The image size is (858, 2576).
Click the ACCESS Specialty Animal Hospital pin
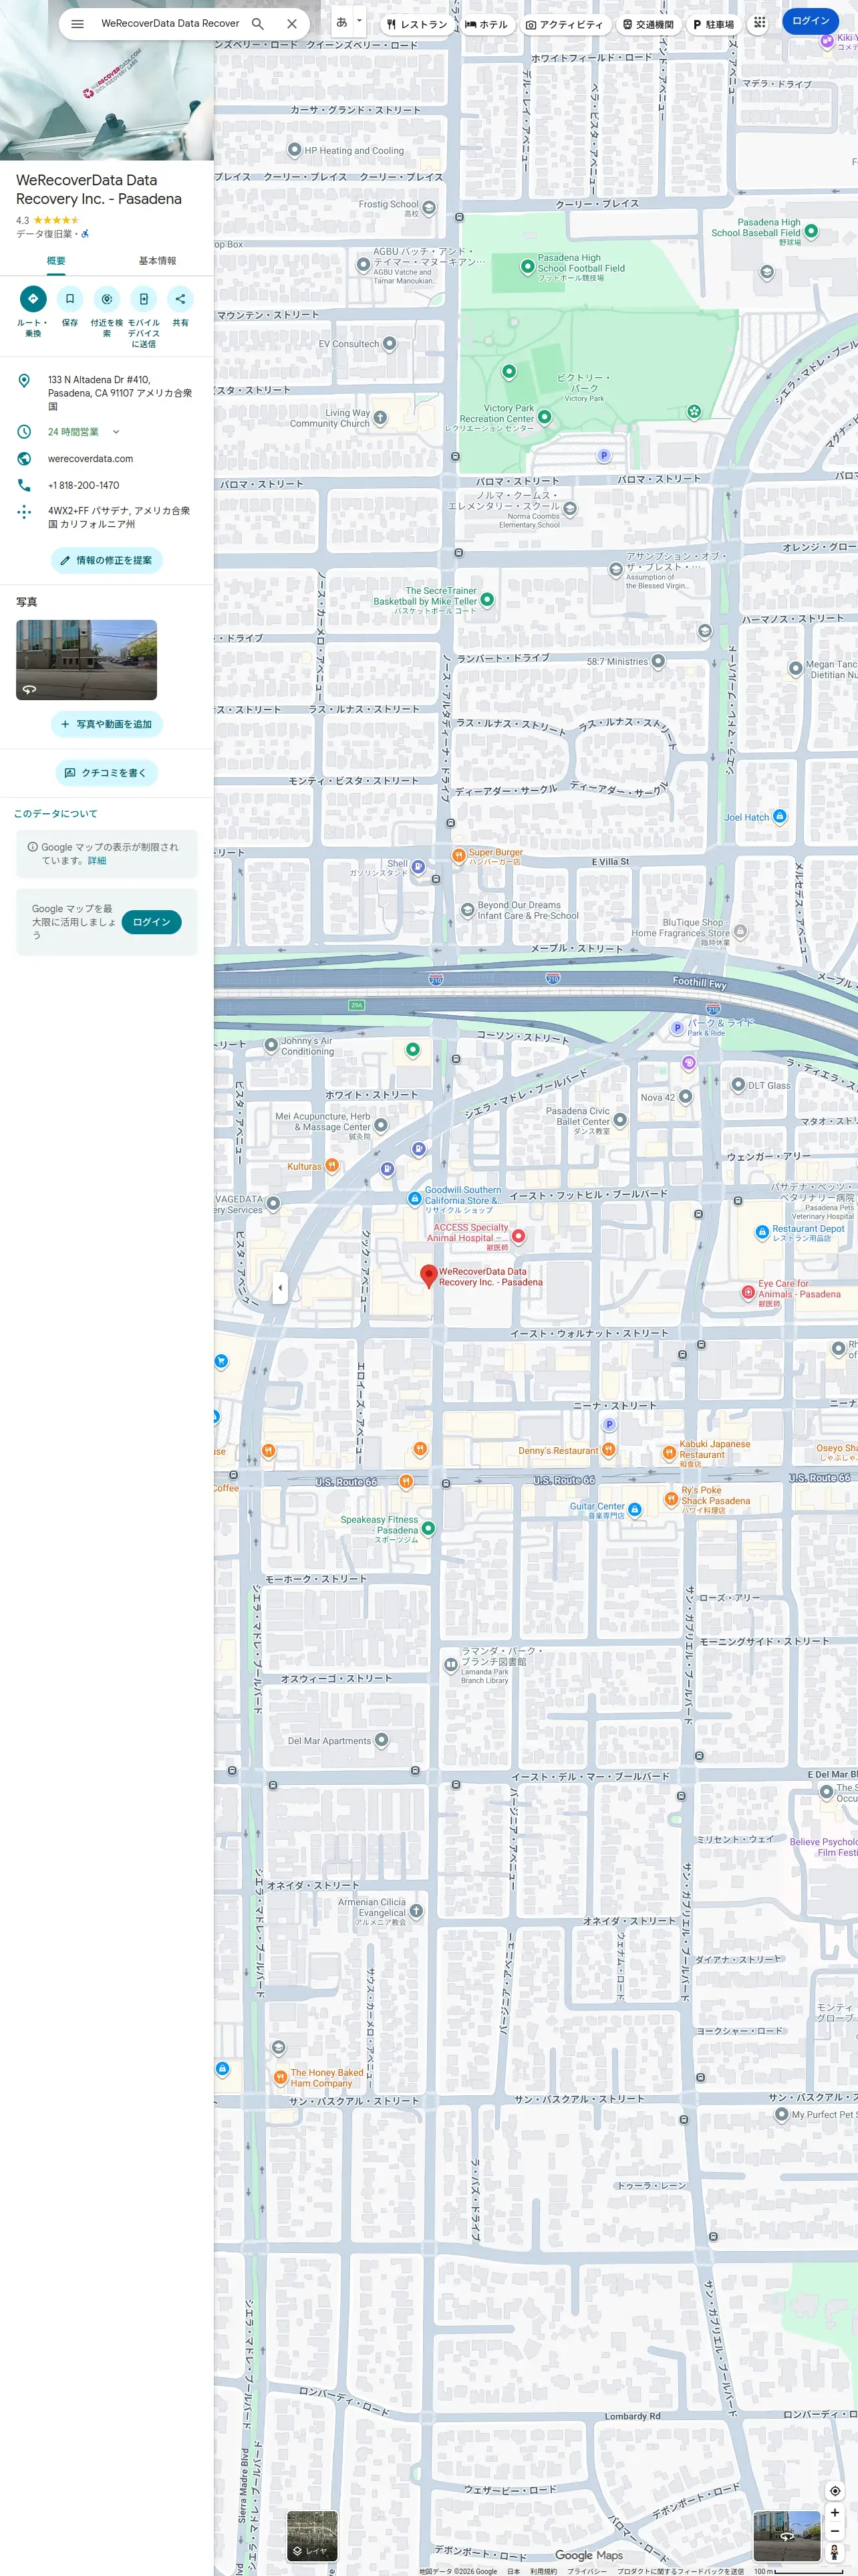517,1237
